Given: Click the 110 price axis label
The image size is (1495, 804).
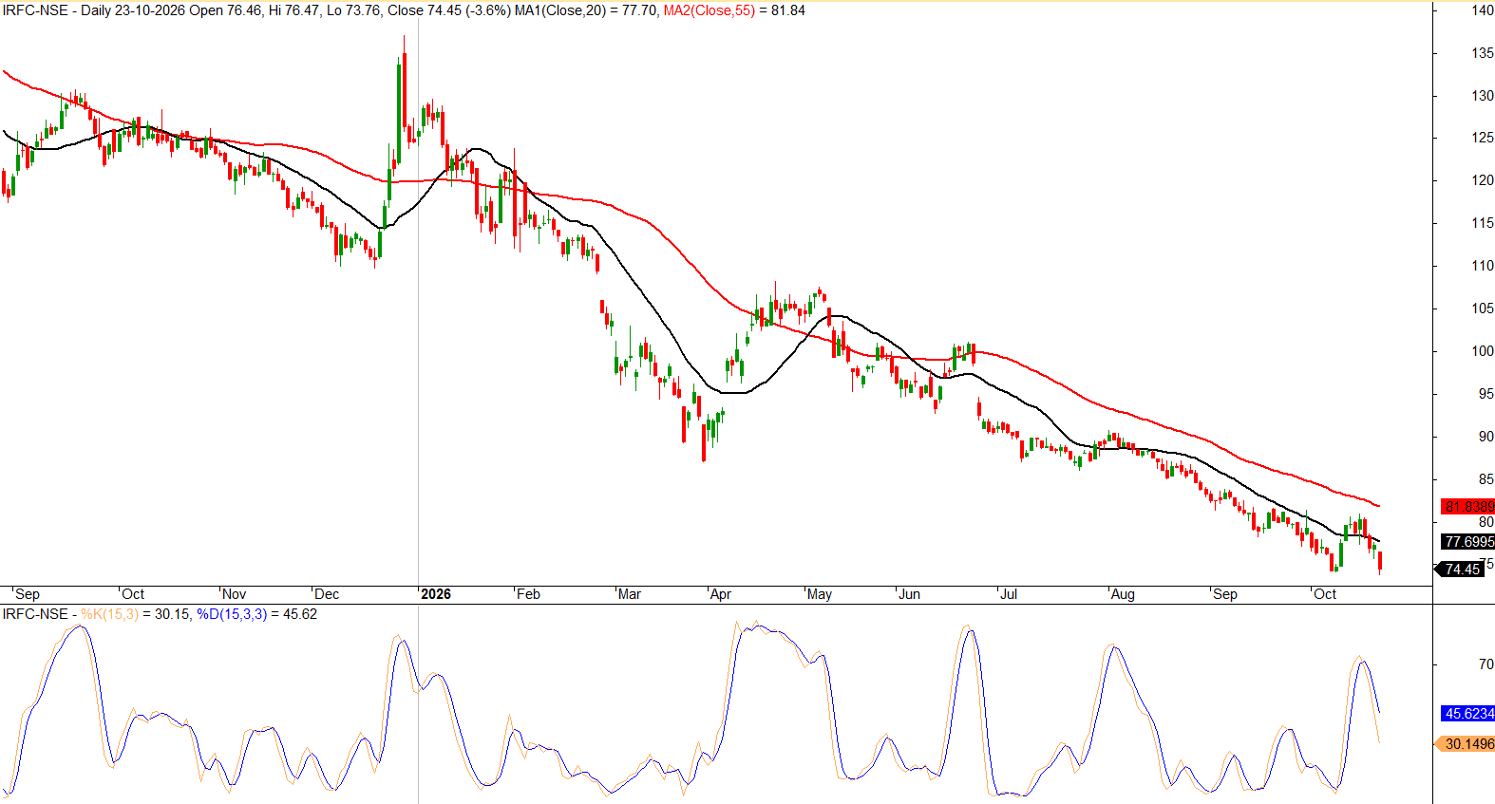Looking at the screenshot, I should [x=1483, y=266].
